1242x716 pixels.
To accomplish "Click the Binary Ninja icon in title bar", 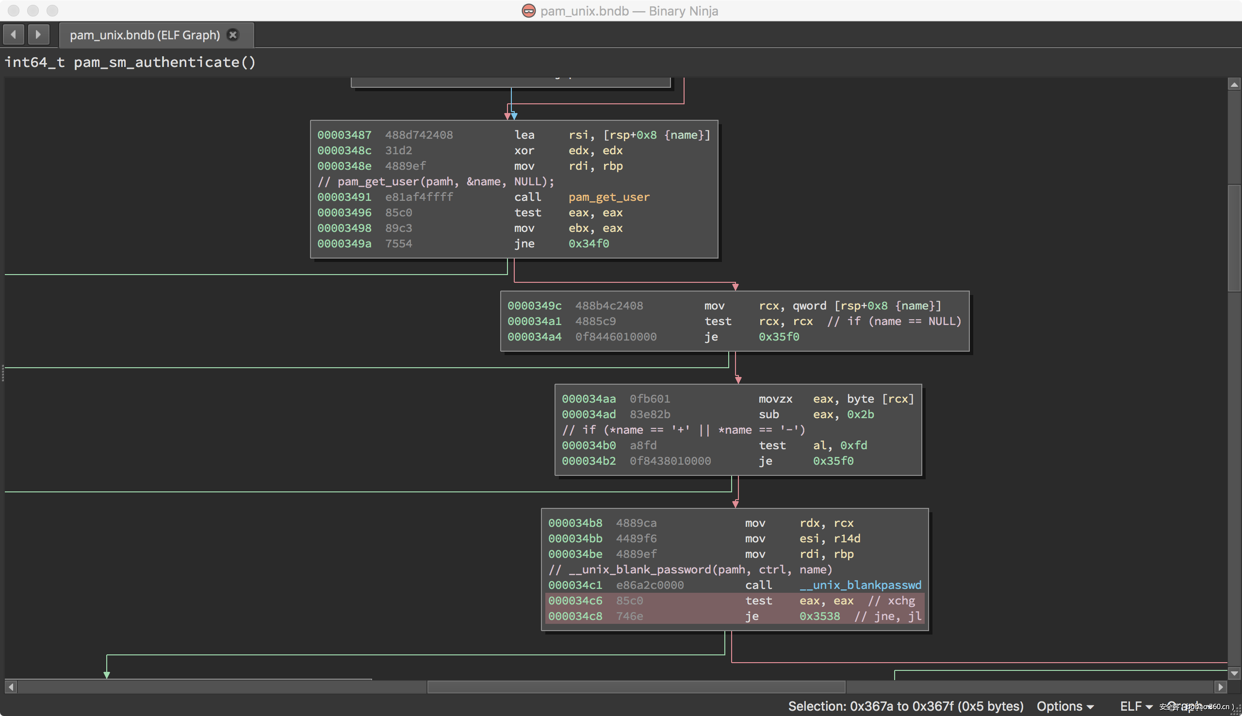I will [x=528, y=11].
